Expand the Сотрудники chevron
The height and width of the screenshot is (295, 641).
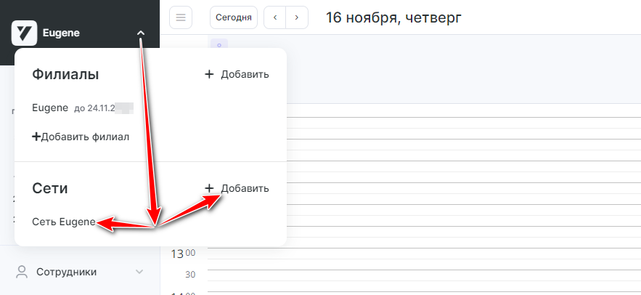139,272
